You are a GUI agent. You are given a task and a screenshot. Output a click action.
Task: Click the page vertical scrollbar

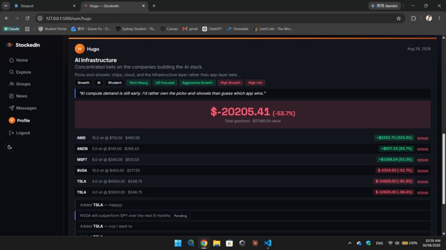443,169
